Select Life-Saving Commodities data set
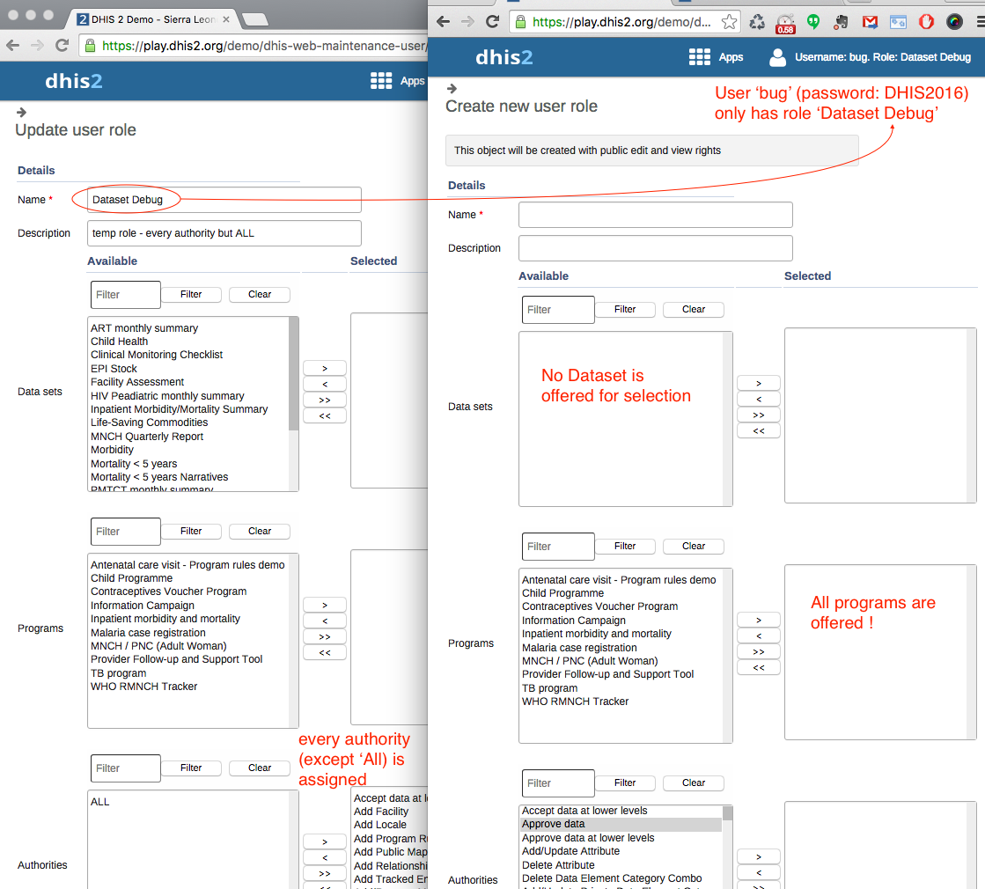The width and height of the screenshot is (985, 889). (x=149, y=422)
